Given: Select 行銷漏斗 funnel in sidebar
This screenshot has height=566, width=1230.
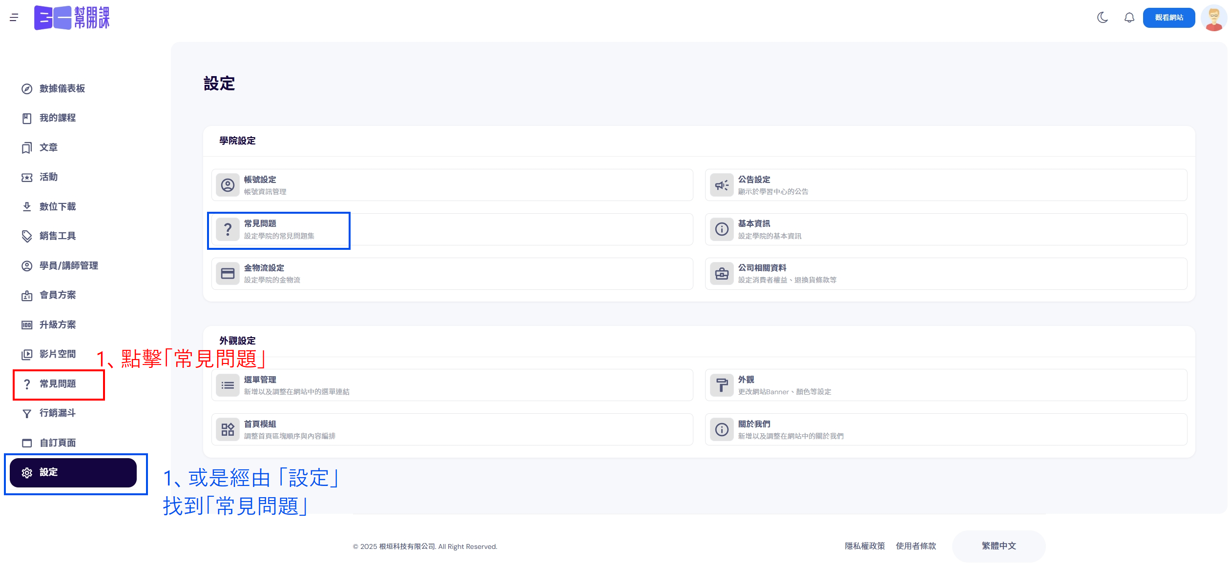Looking at the screenshot, I should pyautogui.click(x=58, y=413).
